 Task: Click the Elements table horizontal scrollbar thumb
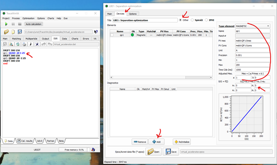(198, 77)
